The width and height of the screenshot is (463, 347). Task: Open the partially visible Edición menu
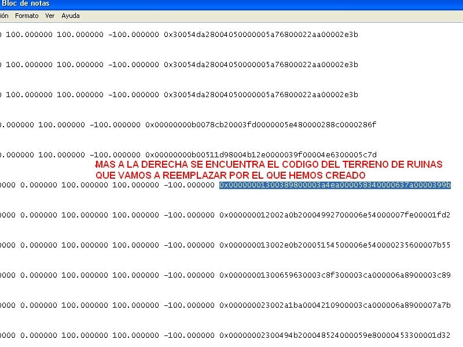[4, 16]
